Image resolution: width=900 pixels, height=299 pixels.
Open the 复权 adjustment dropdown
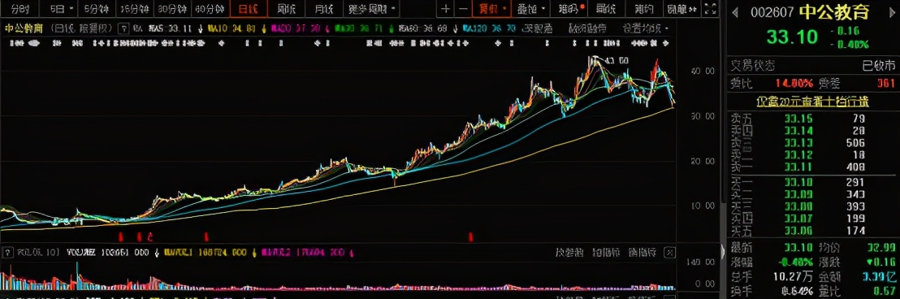tap(491, 9)
